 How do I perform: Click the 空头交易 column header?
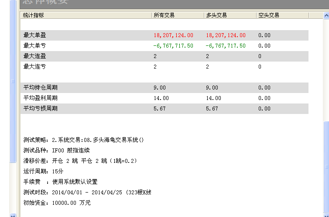pyautogui.click(x=269, y=15)
